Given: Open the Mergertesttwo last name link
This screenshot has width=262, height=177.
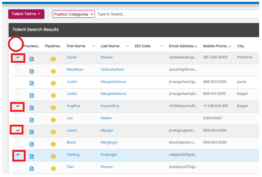Looking at the screenshot, I should (113, 82).
